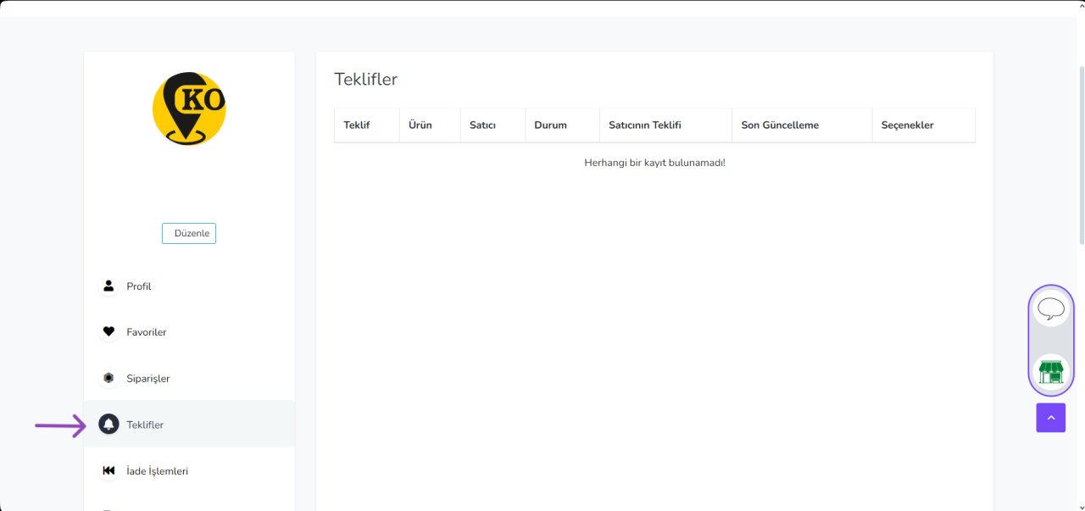Open the chat speech bubble widget
Screen dimensions: 1085x511
(x=1051, y=309)
